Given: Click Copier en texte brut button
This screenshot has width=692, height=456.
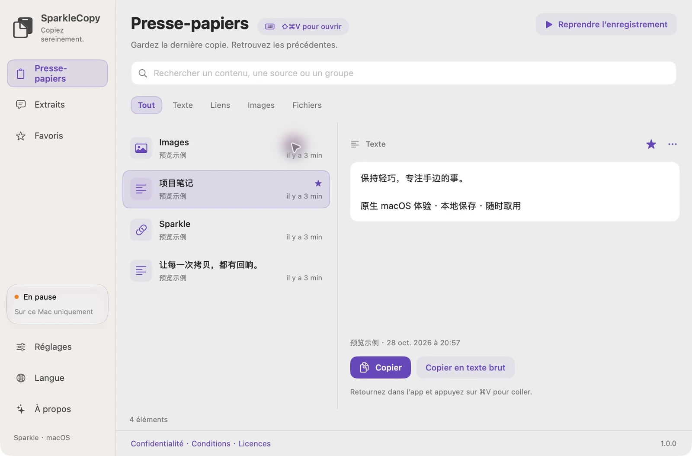Looking at the screenshot, I should coord(465,367).
